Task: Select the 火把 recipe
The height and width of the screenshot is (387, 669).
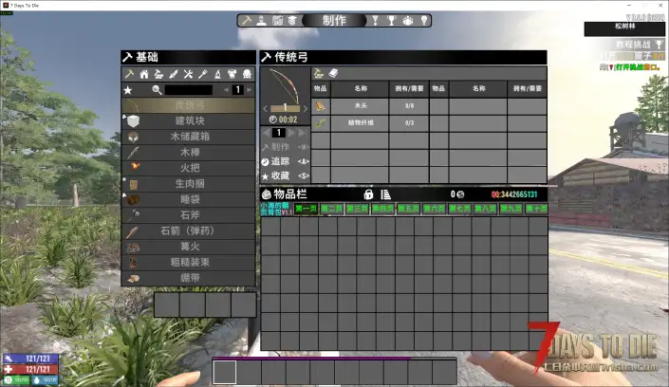Action: coord(189,168)
